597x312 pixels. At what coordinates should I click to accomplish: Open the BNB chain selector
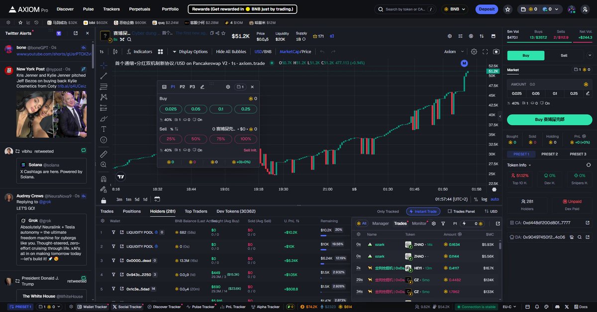coord(455,9)
